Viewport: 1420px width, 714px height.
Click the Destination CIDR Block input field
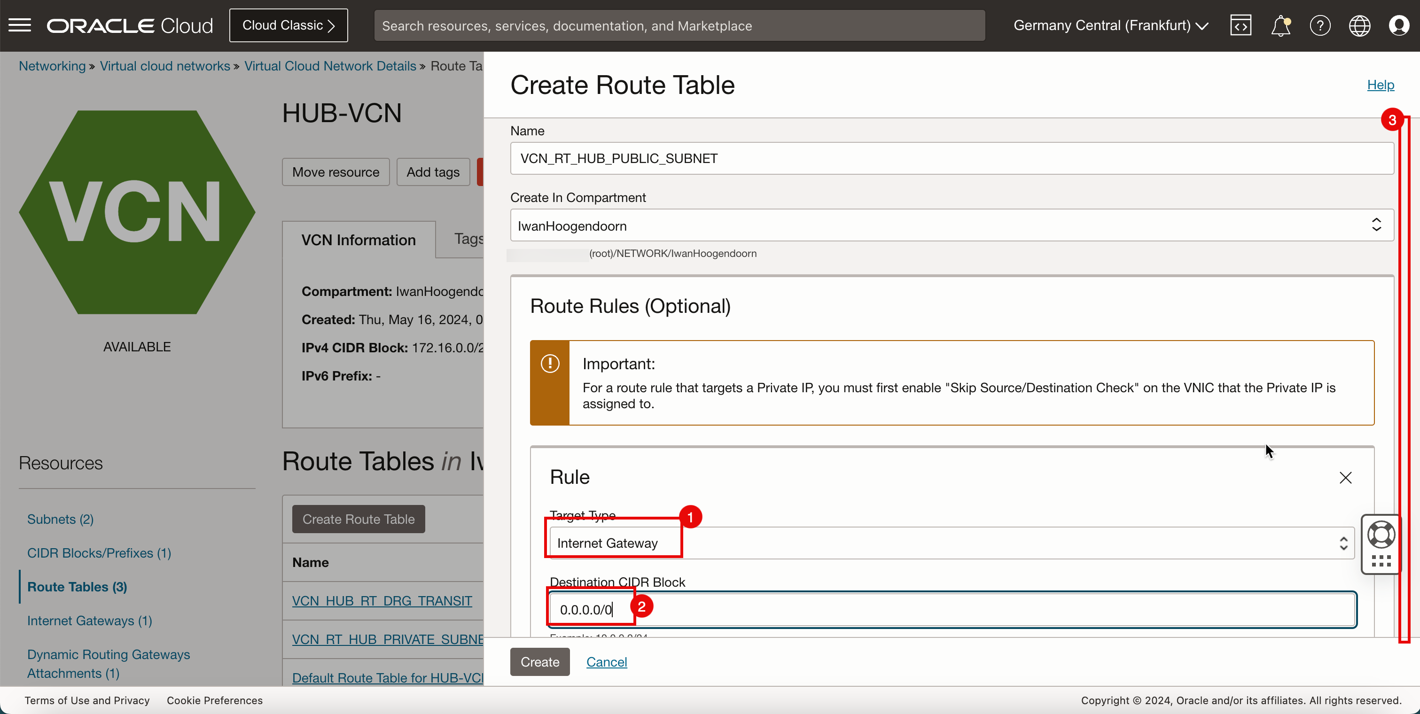[x=951, y=609]
